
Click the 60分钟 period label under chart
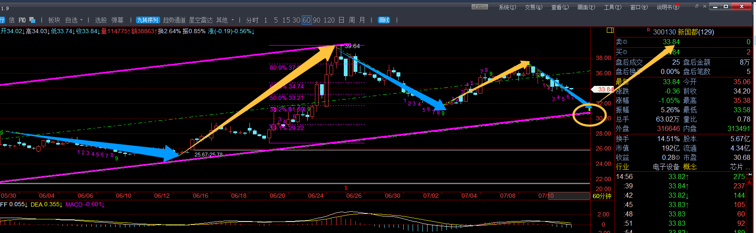[602, 196]
